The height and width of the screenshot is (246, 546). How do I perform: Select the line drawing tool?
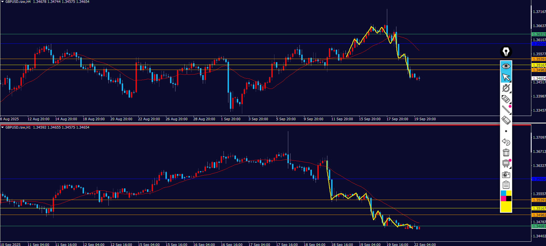pyautogui.click(x=506, y=109)
